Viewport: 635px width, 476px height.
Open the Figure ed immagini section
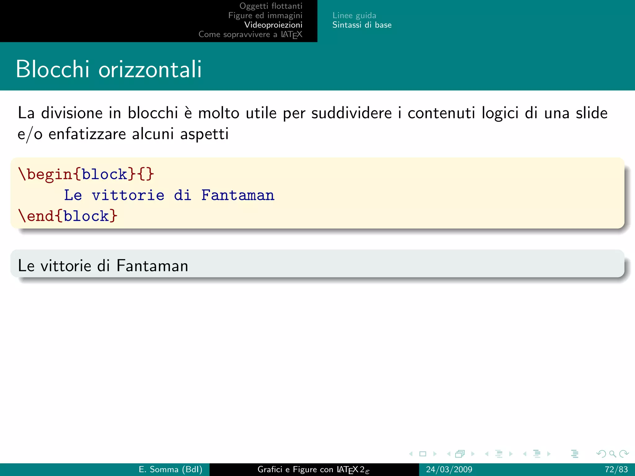265,15
